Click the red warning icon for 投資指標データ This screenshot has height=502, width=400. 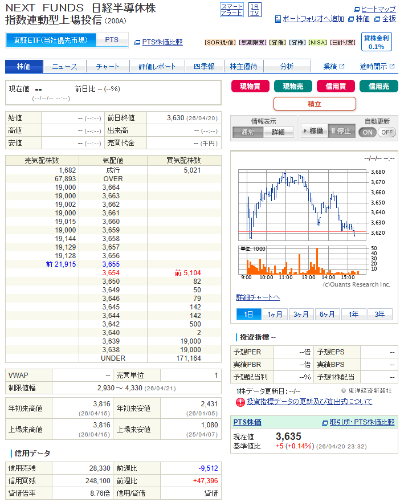(x=240, y=402)
